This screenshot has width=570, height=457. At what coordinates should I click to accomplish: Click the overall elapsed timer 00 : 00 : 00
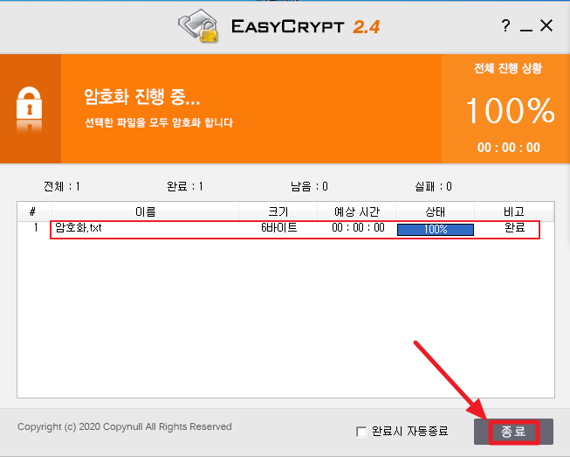point(509,148)
